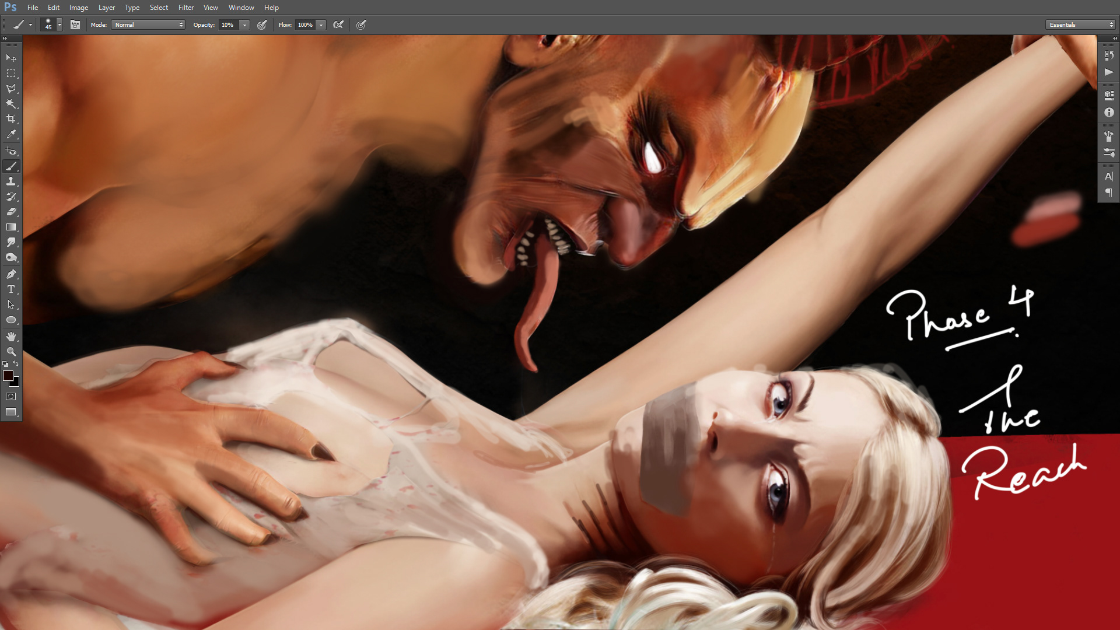Select the Eraser tool

pyautogui.click(x=11, y=212)
